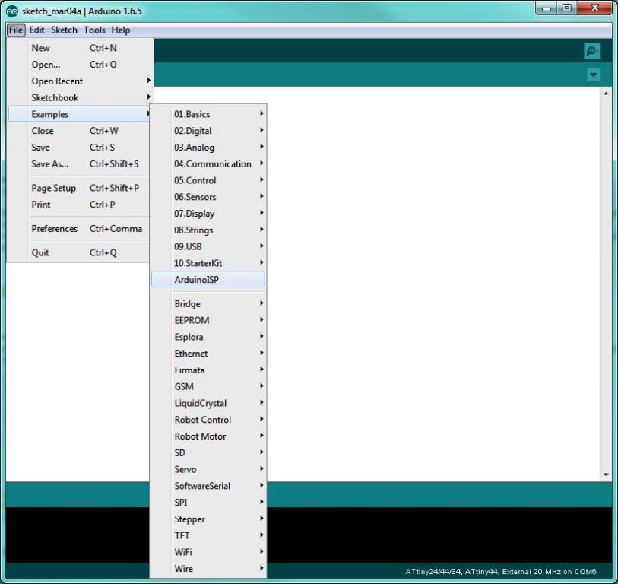Image resolution: width=618 pixels, height=584 pixels.
Task: Expand the Servo library examples
Action: click(208, 470)
